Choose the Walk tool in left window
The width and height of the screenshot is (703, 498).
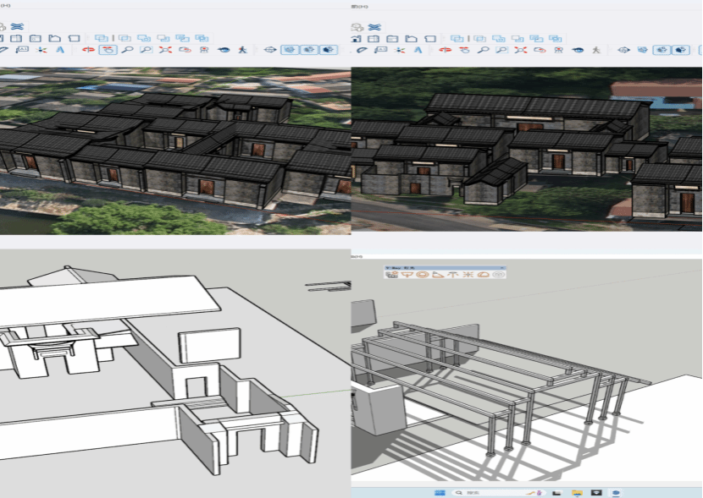click(x=243, y=50)
